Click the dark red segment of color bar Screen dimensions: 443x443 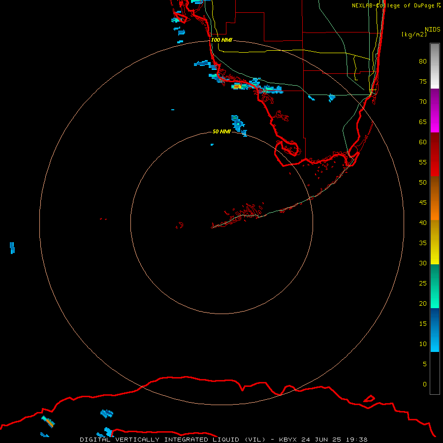pos(435,155)
